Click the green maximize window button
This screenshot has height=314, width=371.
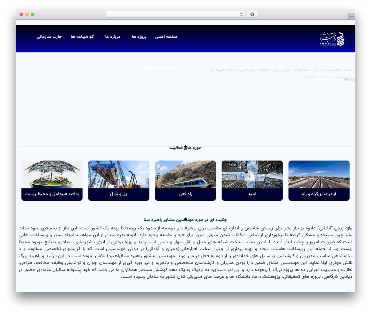tap(32, 14)
